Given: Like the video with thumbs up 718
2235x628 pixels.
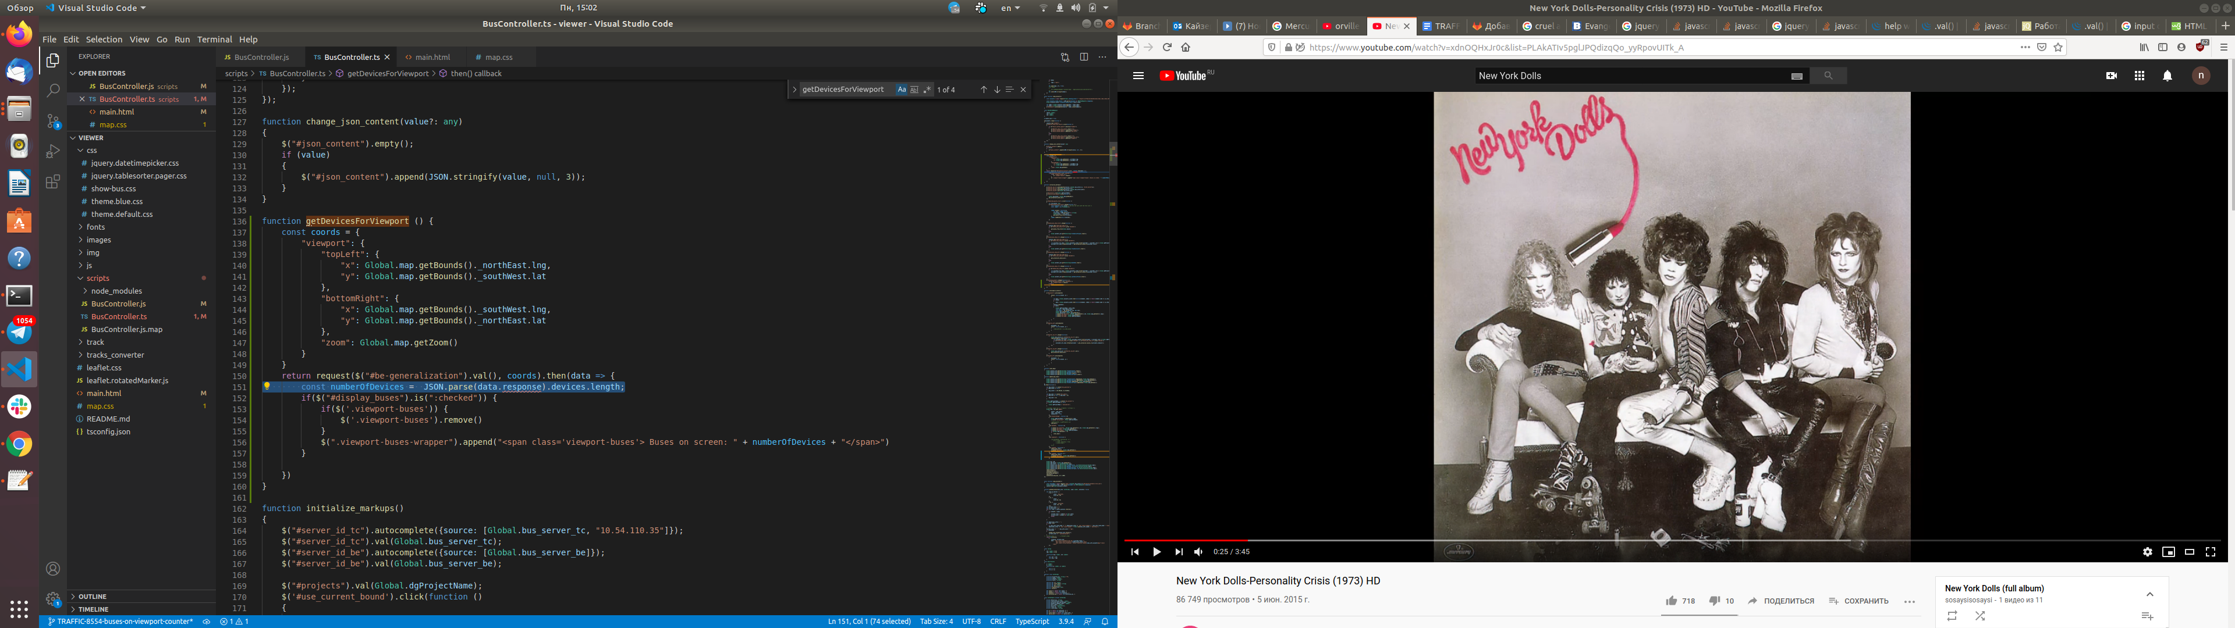Looking at the screenshot, I should 1680,601.
